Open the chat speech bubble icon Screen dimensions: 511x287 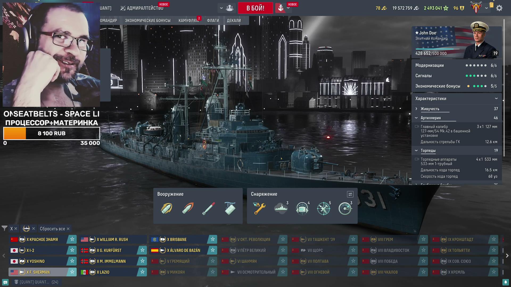pyautogui.click(x=5, y=282)
